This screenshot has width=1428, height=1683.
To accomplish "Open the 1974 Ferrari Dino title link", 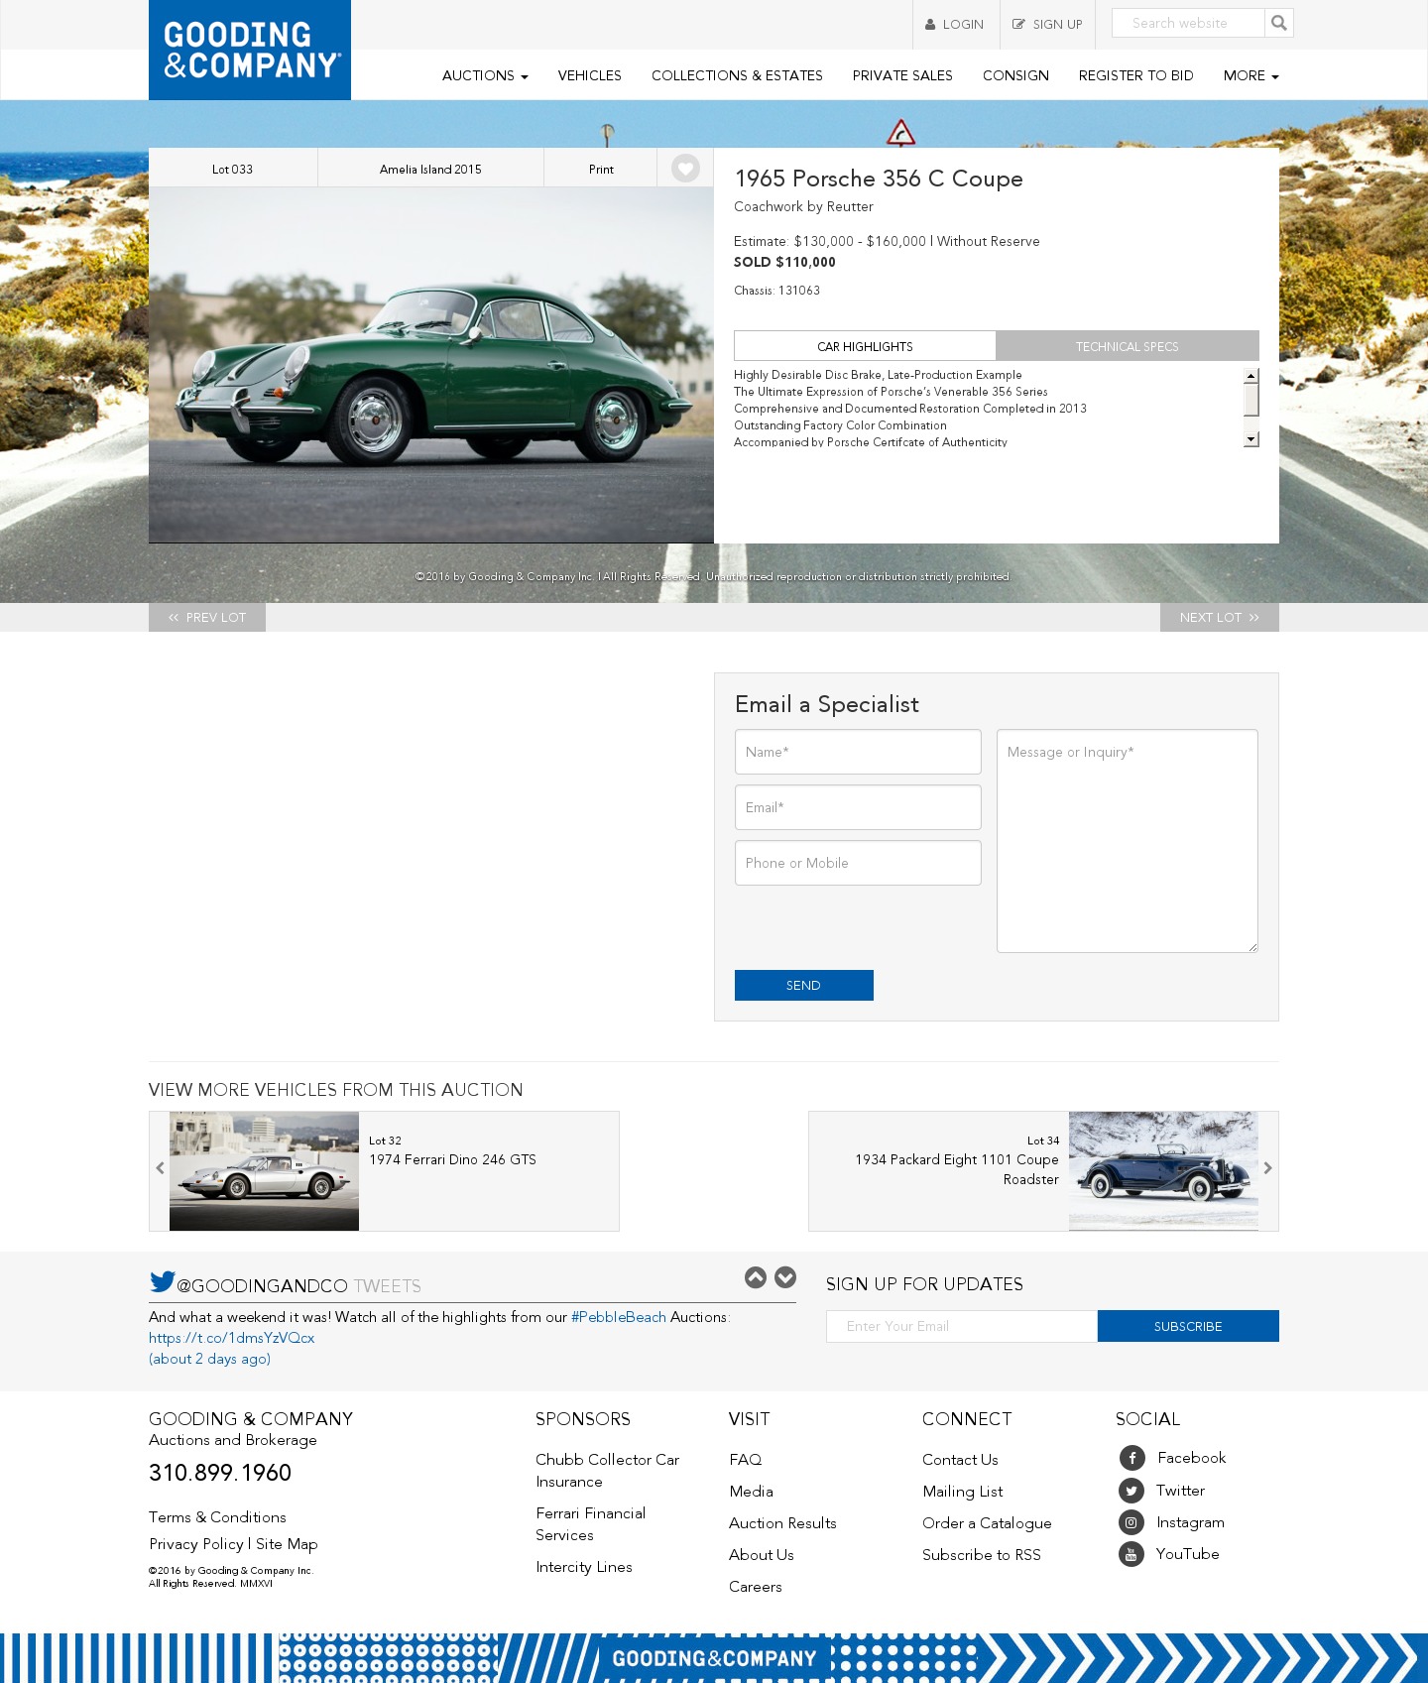I will (x=452, y=1159).
